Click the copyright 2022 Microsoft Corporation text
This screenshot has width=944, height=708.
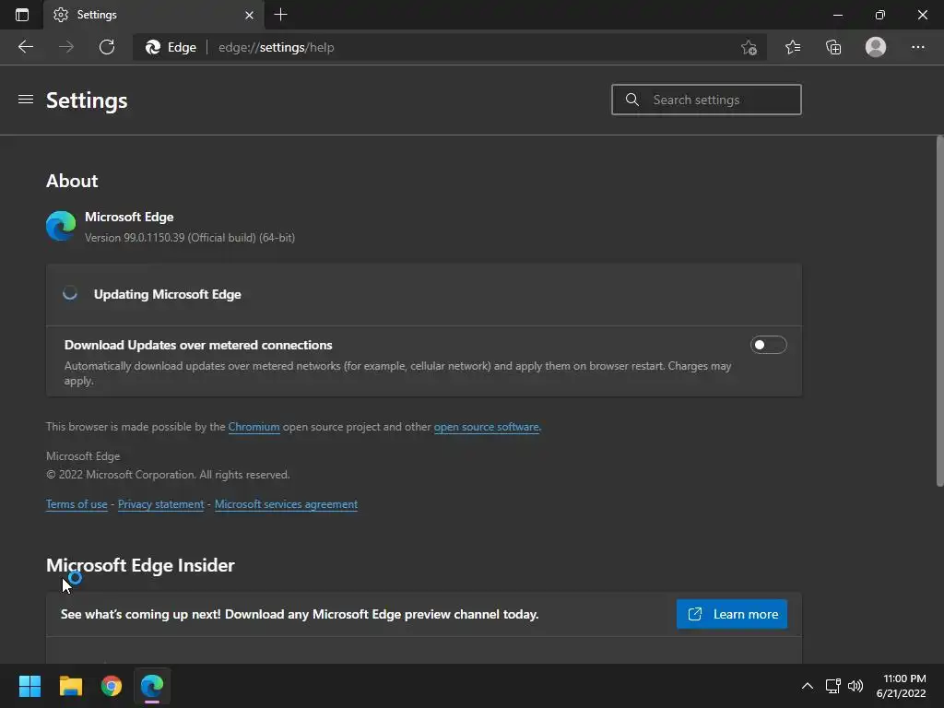[168, 475]
